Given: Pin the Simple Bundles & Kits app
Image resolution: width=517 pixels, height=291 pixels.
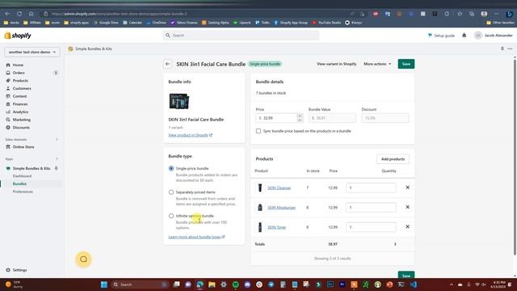Looking at the screenshot, I should coord(56,168).
